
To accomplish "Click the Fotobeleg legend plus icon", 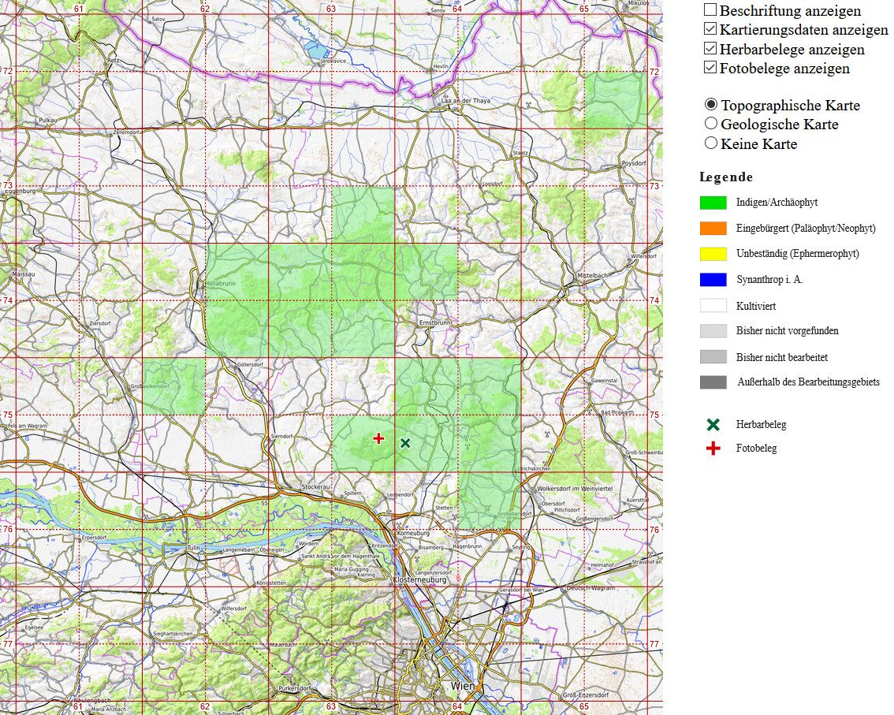I will (713, 449).
